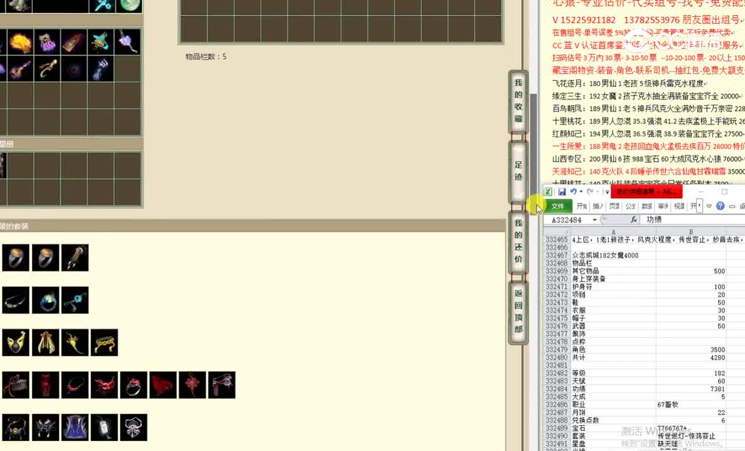Screen dimensions: 745x451
Task: Open the 足迹 side button
Action: pyautogui.click(x=519, y=171)
